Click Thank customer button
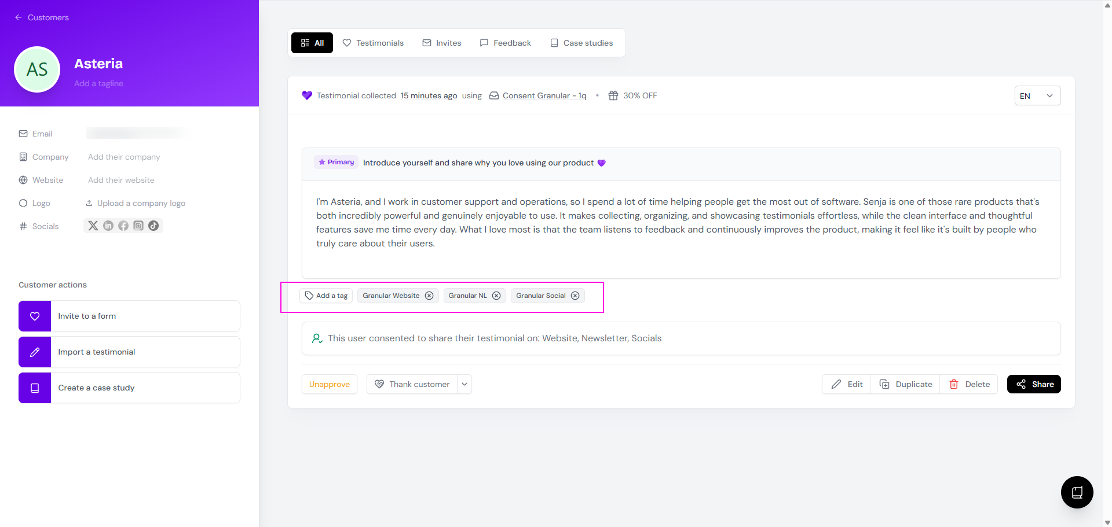 (412, 384)
